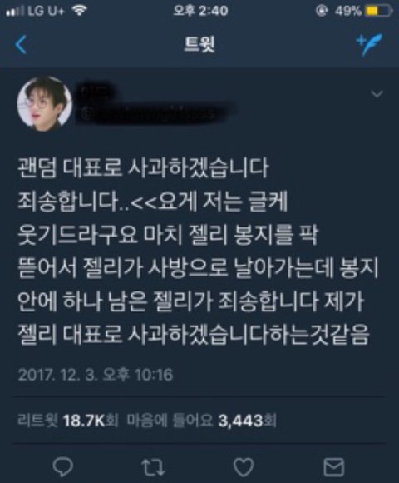Like the tweet with heart icon
The image size is (399, 483).
(244, 467)
